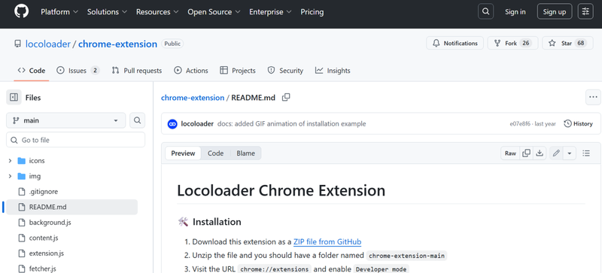Click Sign in
The width and height of the screenshot is (602, 273).
515,12
